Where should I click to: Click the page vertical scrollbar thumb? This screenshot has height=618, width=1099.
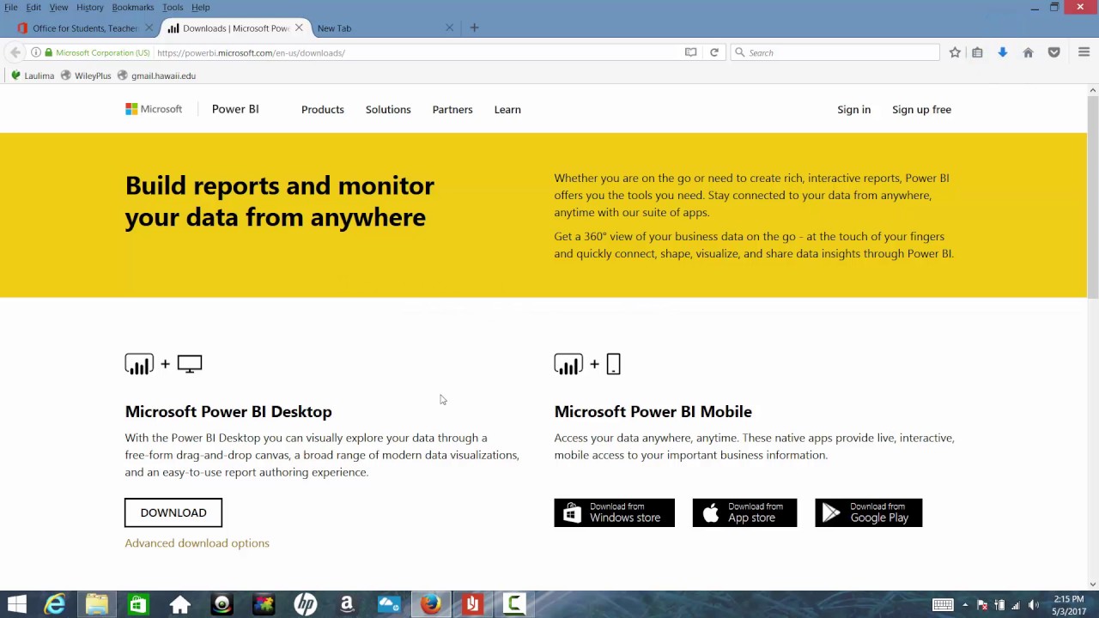(x=1092, y=197)
